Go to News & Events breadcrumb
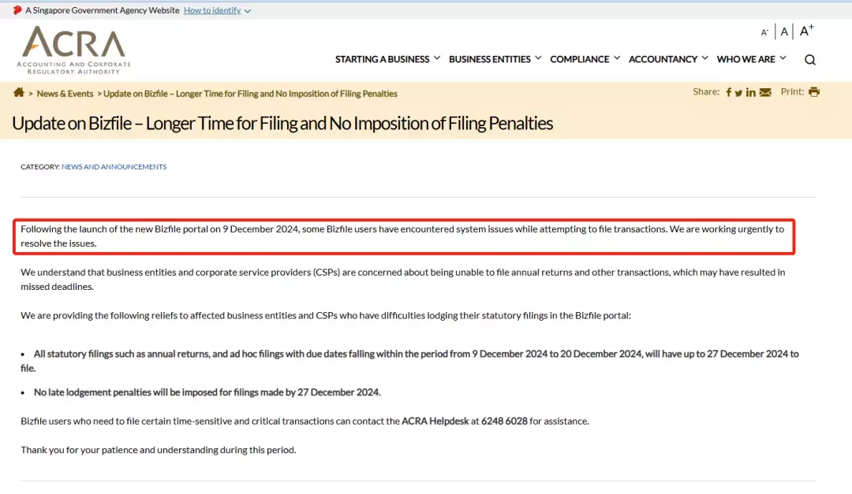The width and height of the screenshot is (852, 494). point(65,94)
